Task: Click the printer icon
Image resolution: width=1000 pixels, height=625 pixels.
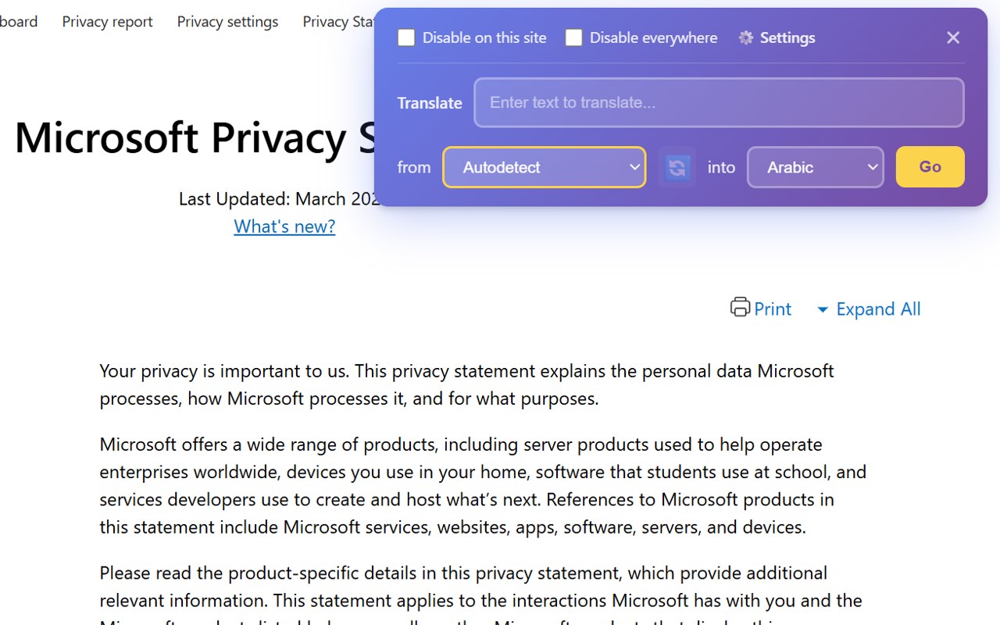Action: (x=740, y=307)
